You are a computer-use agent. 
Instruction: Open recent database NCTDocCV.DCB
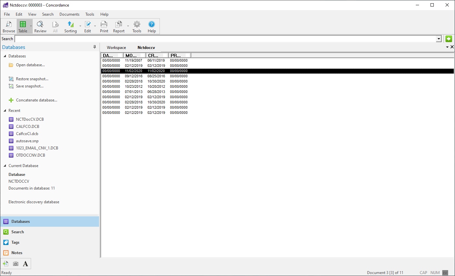(30, 119)
